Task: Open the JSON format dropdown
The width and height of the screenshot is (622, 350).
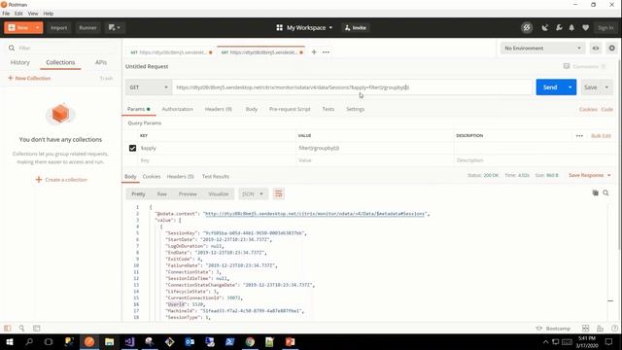Action: click(253, 194)
